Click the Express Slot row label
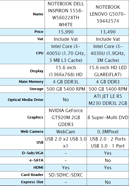This screenshot has width=129, height=186. click(32, 182)
